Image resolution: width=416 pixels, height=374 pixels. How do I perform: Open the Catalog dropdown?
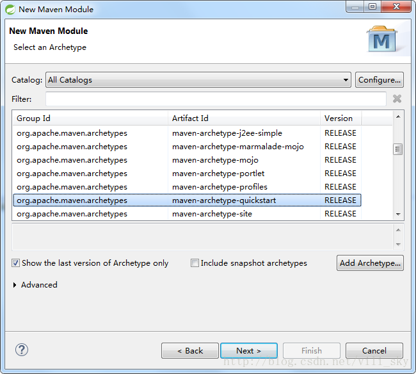click(198, 79)
